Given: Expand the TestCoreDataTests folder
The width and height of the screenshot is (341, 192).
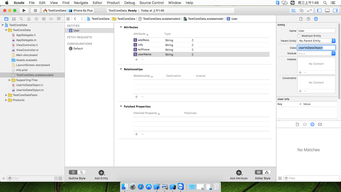Looking at the screenshot, I should (x=6, y=95).
